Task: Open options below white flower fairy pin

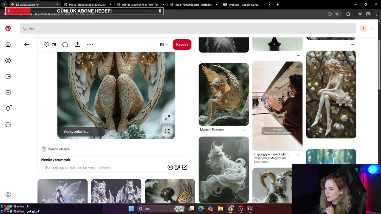Action: click(352, 143)
